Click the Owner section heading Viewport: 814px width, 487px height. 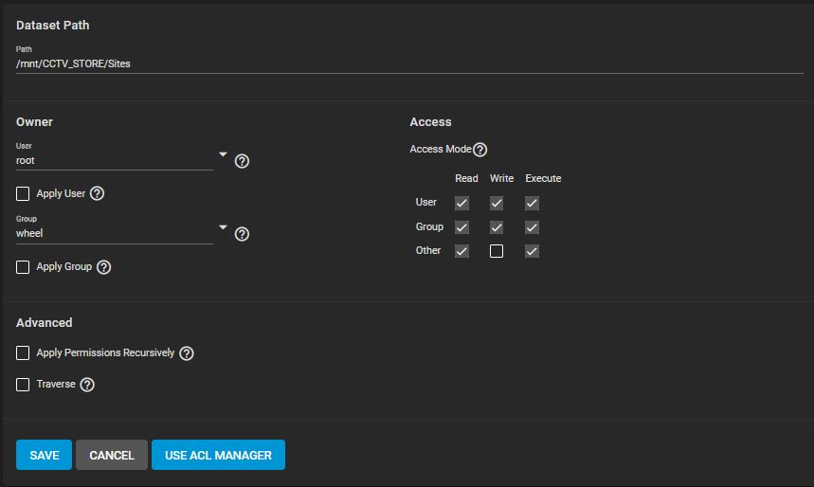tap(34, 122)
